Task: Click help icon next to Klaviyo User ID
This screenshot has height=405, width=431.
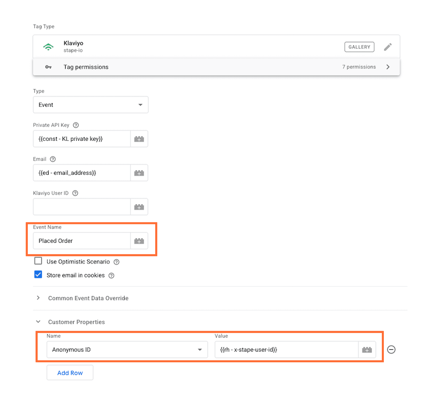Action: point(75,193)
